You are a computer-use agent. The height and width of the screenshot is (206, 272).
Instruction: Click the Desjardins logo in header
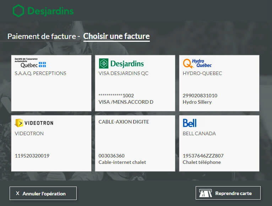pyautogui.click(x=43, y=11)
